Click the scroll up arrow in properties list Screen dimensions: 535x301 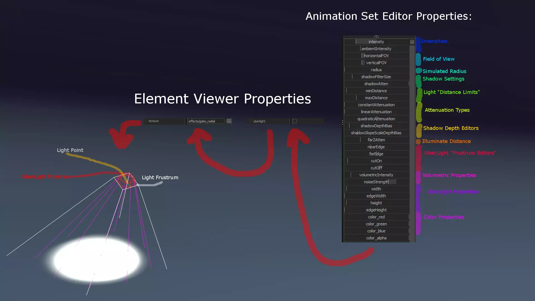click(x=412, y=42)
